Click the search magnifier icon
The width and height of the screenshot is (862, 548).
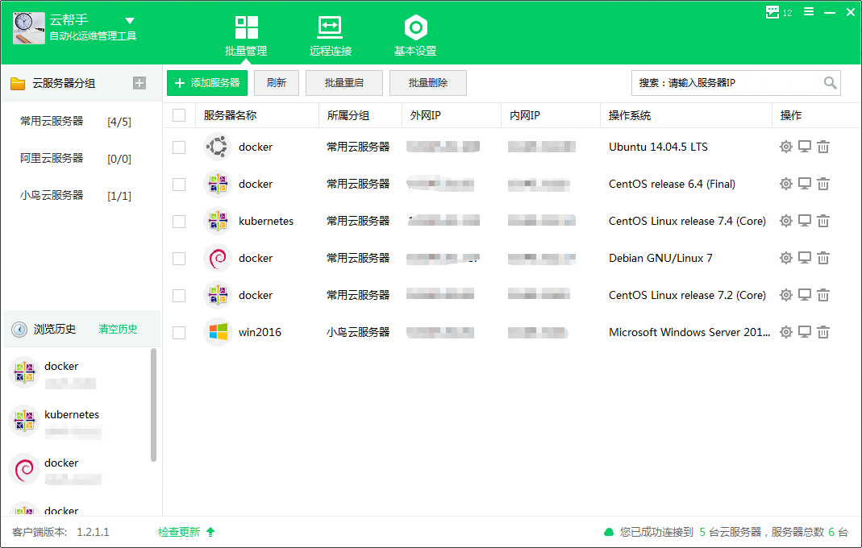tap(830, 83)
